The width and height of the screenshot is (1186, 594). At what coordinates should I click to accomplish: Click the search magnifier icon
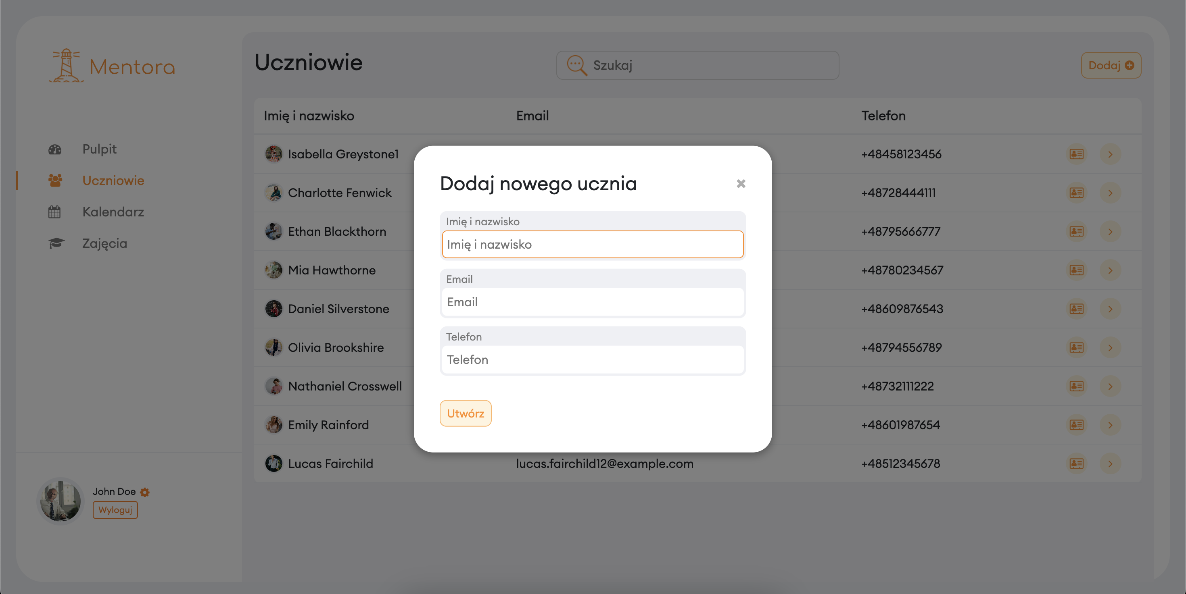tap(576, 65)
